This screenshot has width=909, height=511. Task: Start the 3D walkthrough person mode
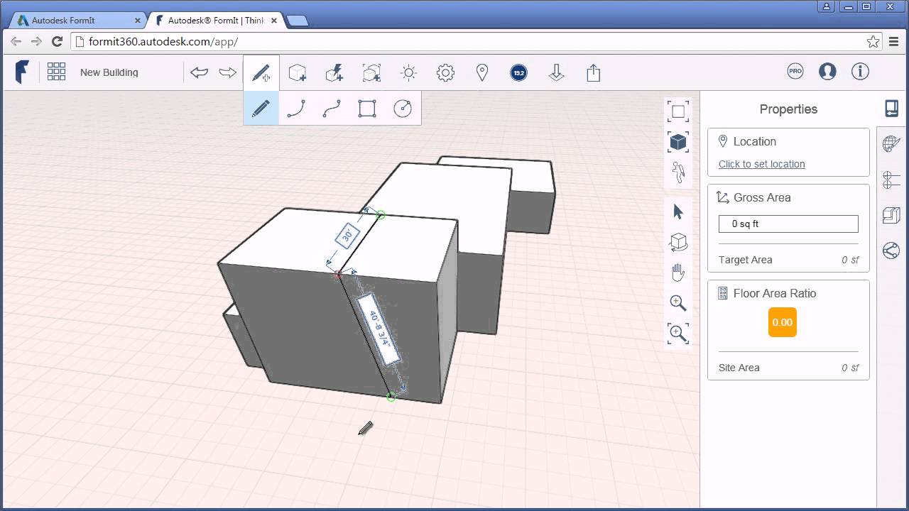[x=678, y=172]
